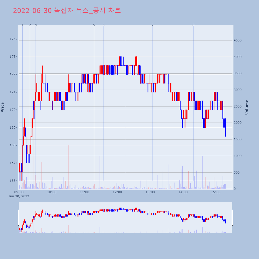Click the 'Volume' axis title
Viewport: 259px width, 259px height.
click(247, 107)
